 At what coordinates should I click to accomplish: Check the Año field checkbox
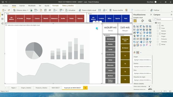point(158,26)
